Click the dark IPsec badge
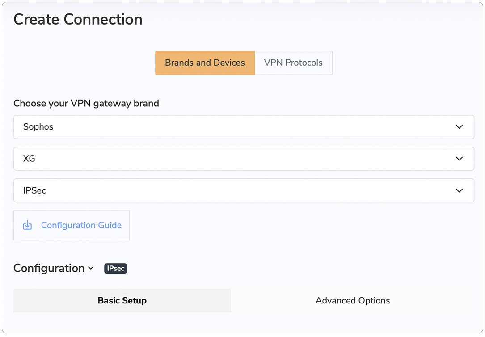The image size is (485, 337). tap(116, 268)
